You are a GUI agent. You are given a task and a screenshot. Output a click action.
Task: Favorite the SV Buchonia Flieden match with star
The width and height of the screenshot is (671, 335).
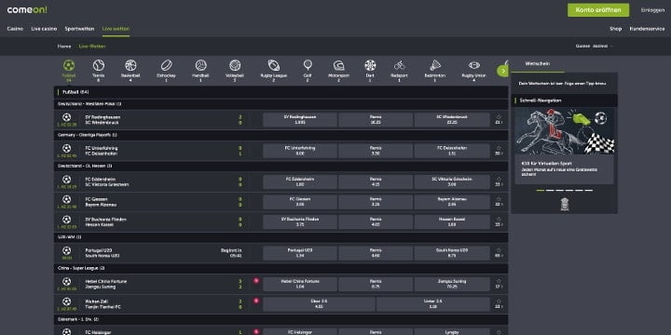499,220
